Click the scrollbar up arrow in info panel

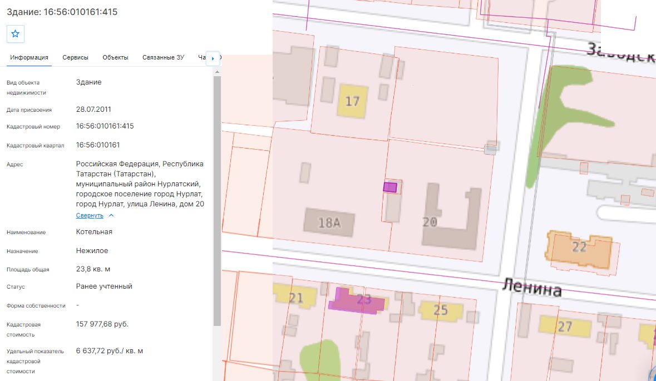(217, 72)
